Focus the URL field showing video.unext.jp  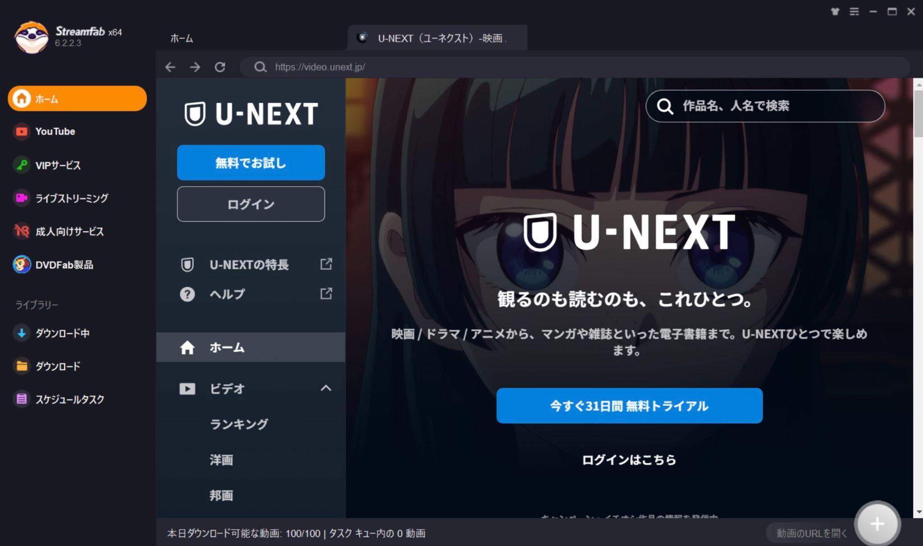575,67
